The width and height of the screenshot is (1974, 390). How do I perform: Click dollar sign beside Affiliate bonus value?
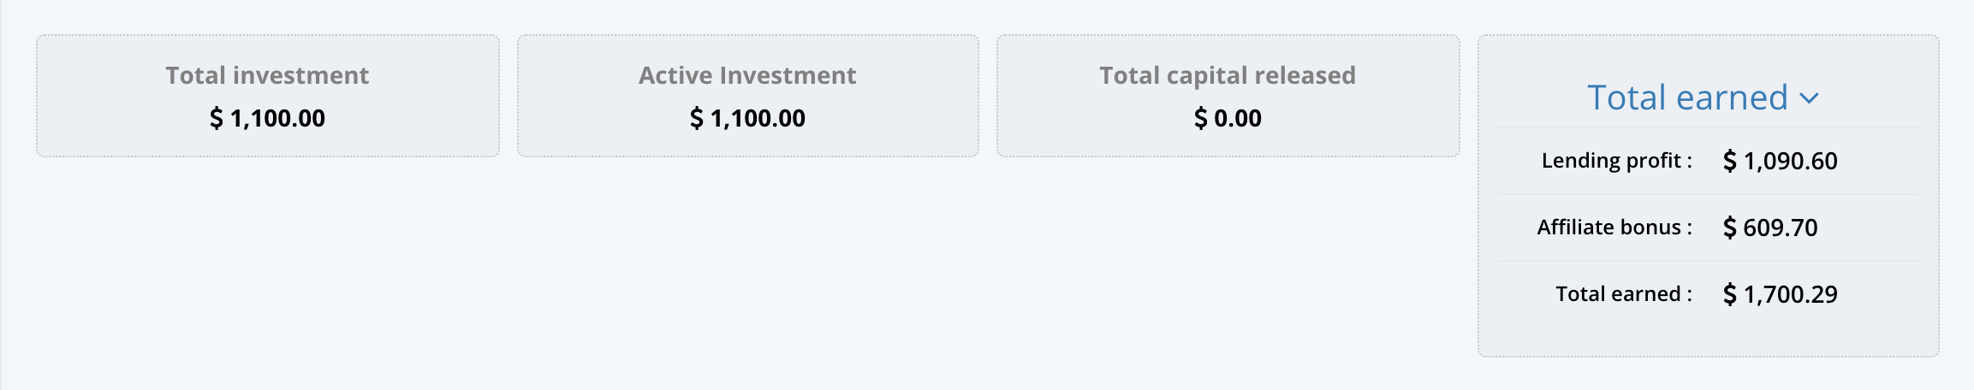[x=1730, y=227]
